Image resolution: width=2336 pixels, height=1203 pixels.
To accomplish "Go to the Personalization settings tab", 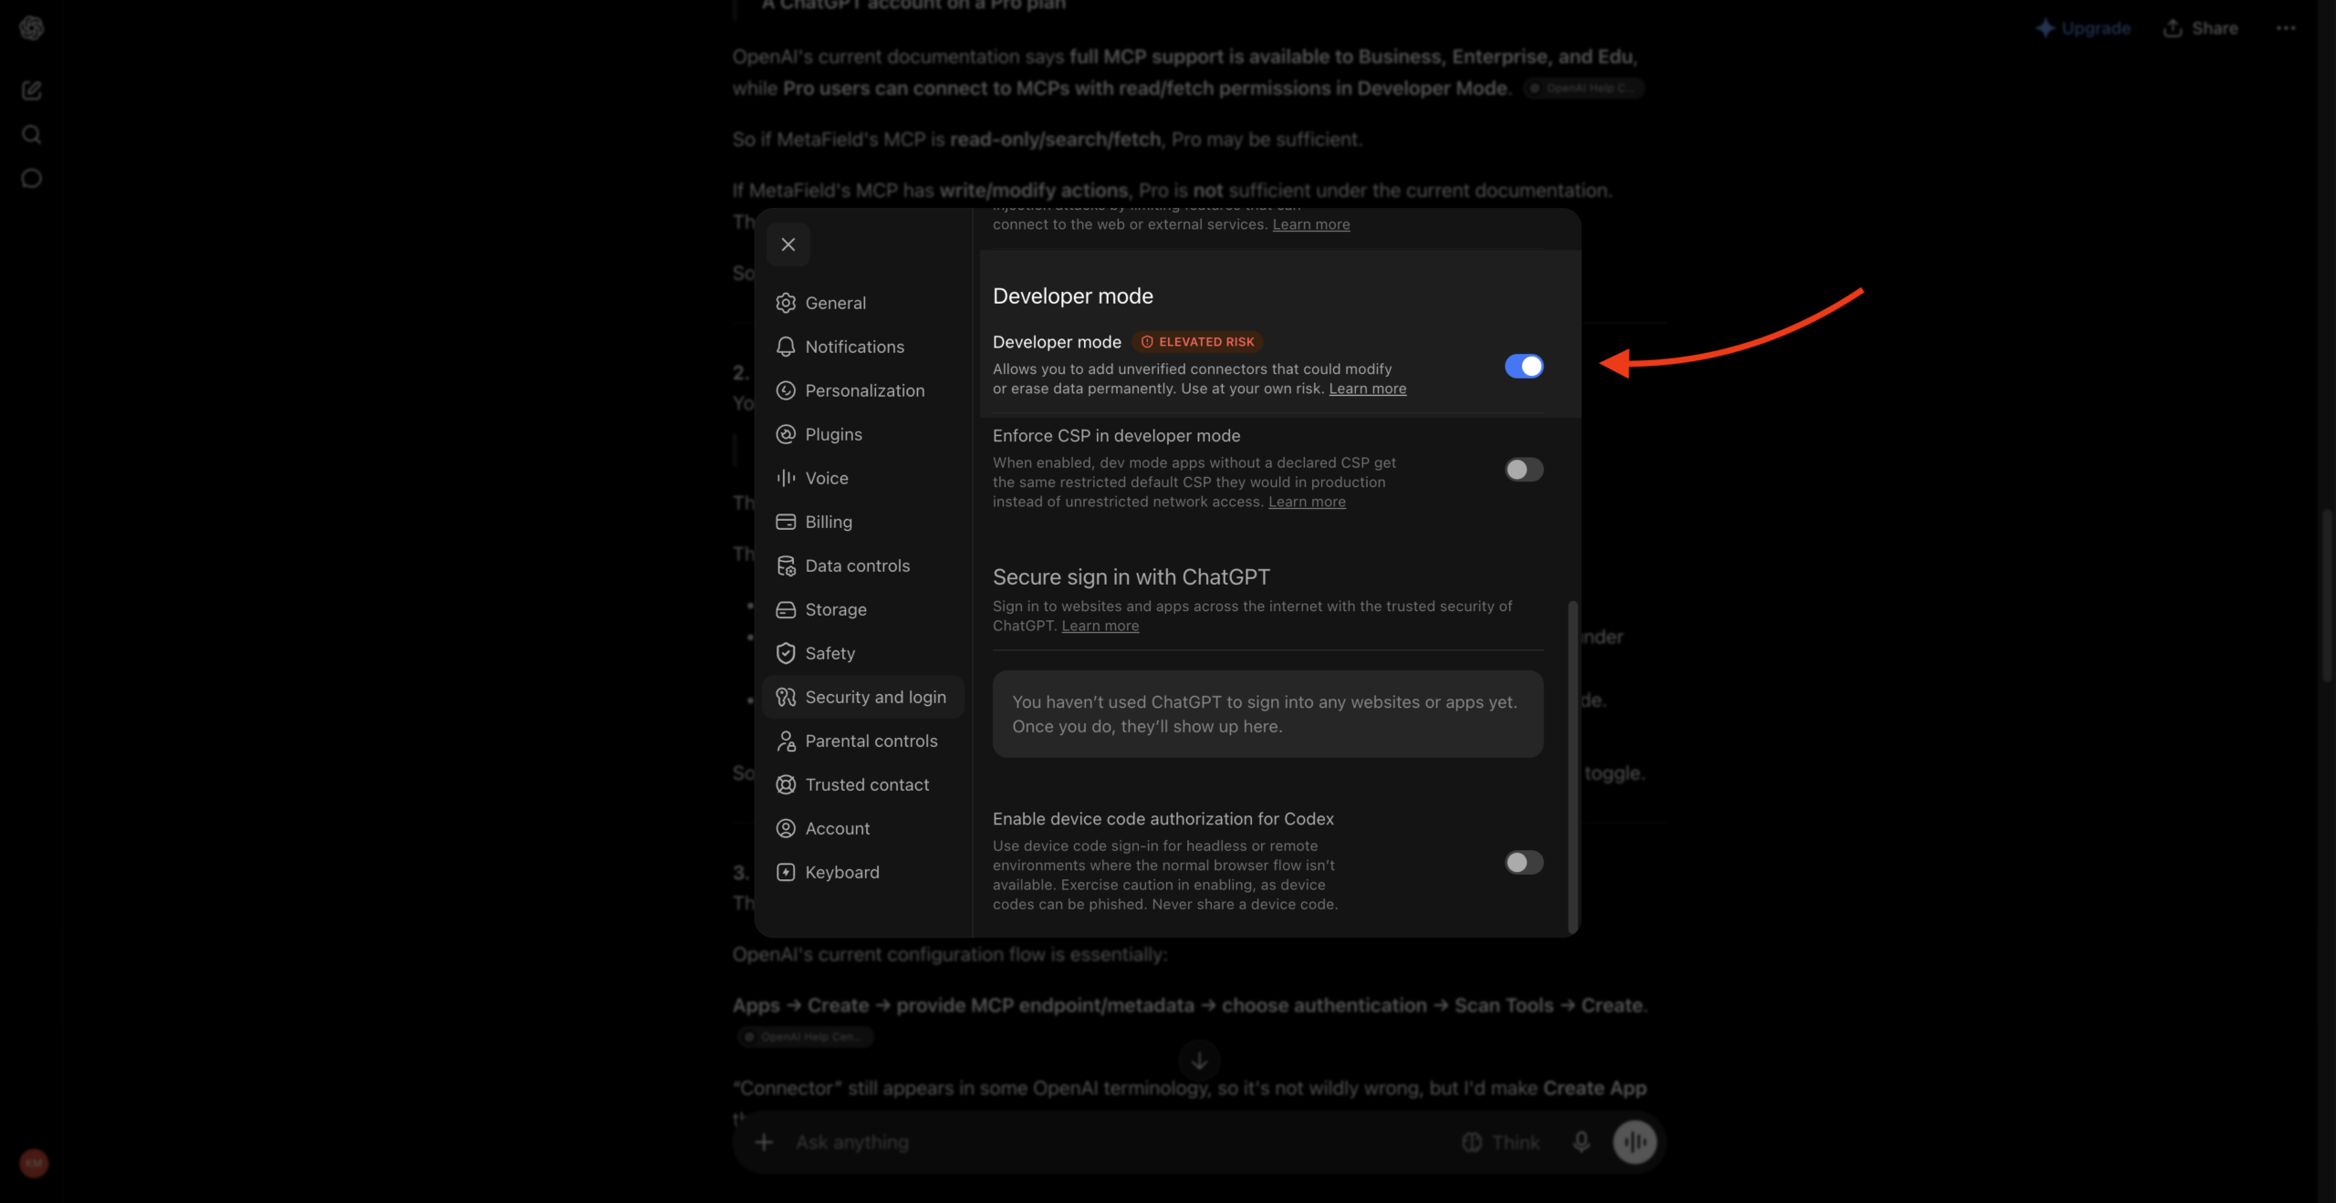I will click(863, 390).
